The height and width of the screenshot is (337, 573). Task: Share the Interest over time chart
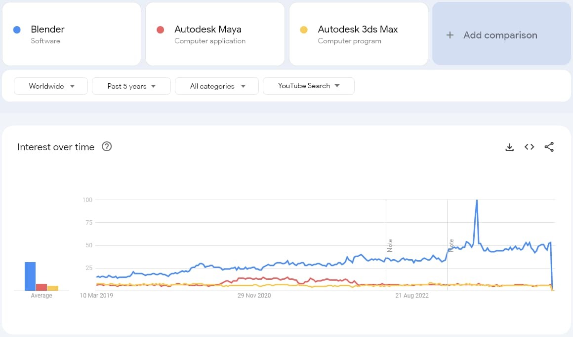point(549,147)
